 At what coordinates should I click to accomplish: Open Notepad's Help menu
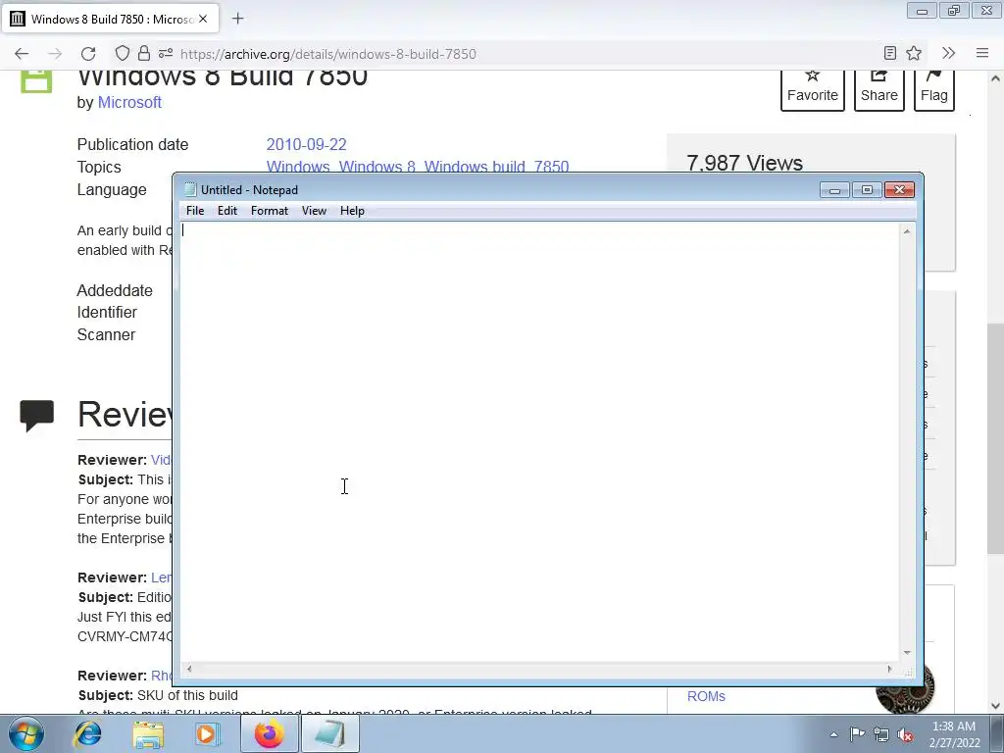click(x=352, y=211)
